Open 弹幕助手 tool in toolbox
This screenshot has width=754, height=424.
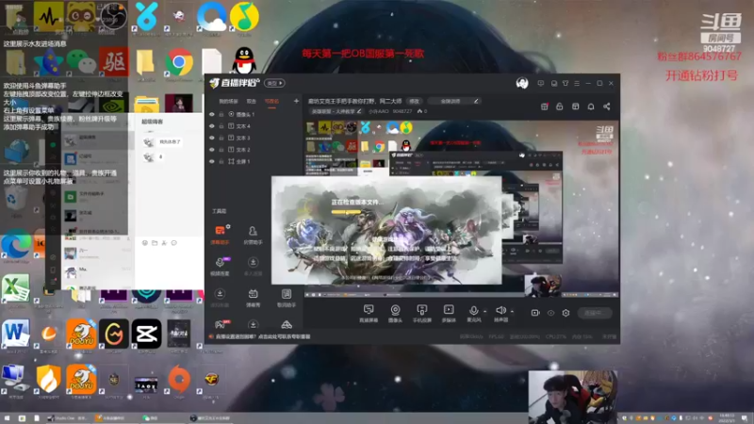[220, 235]
